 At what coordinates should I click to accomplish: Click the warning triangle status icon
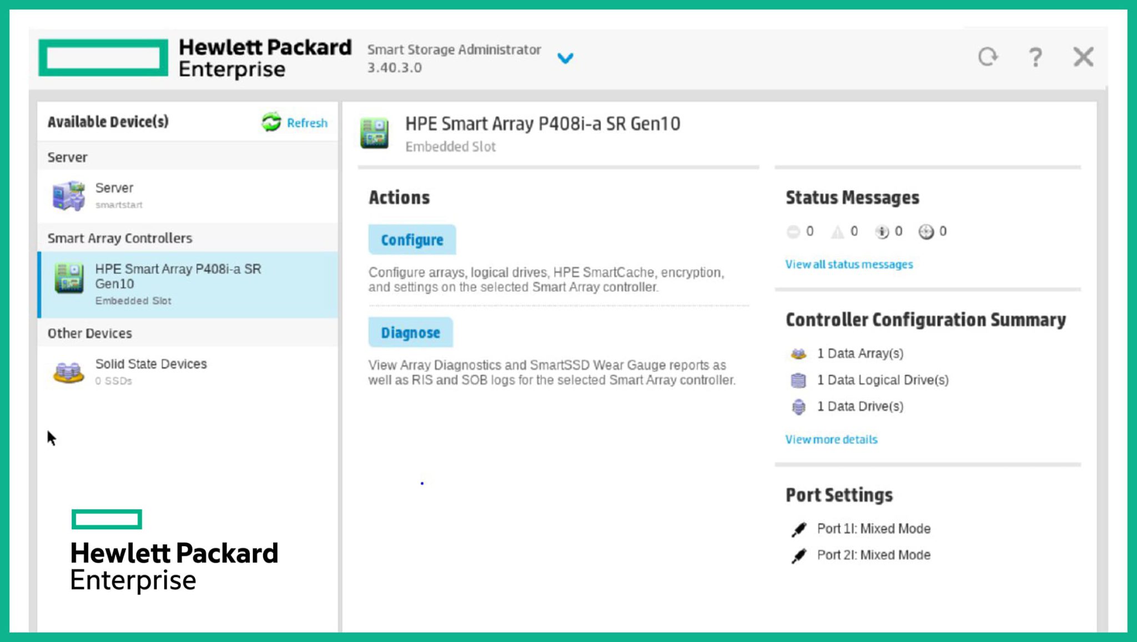[837, 231]
